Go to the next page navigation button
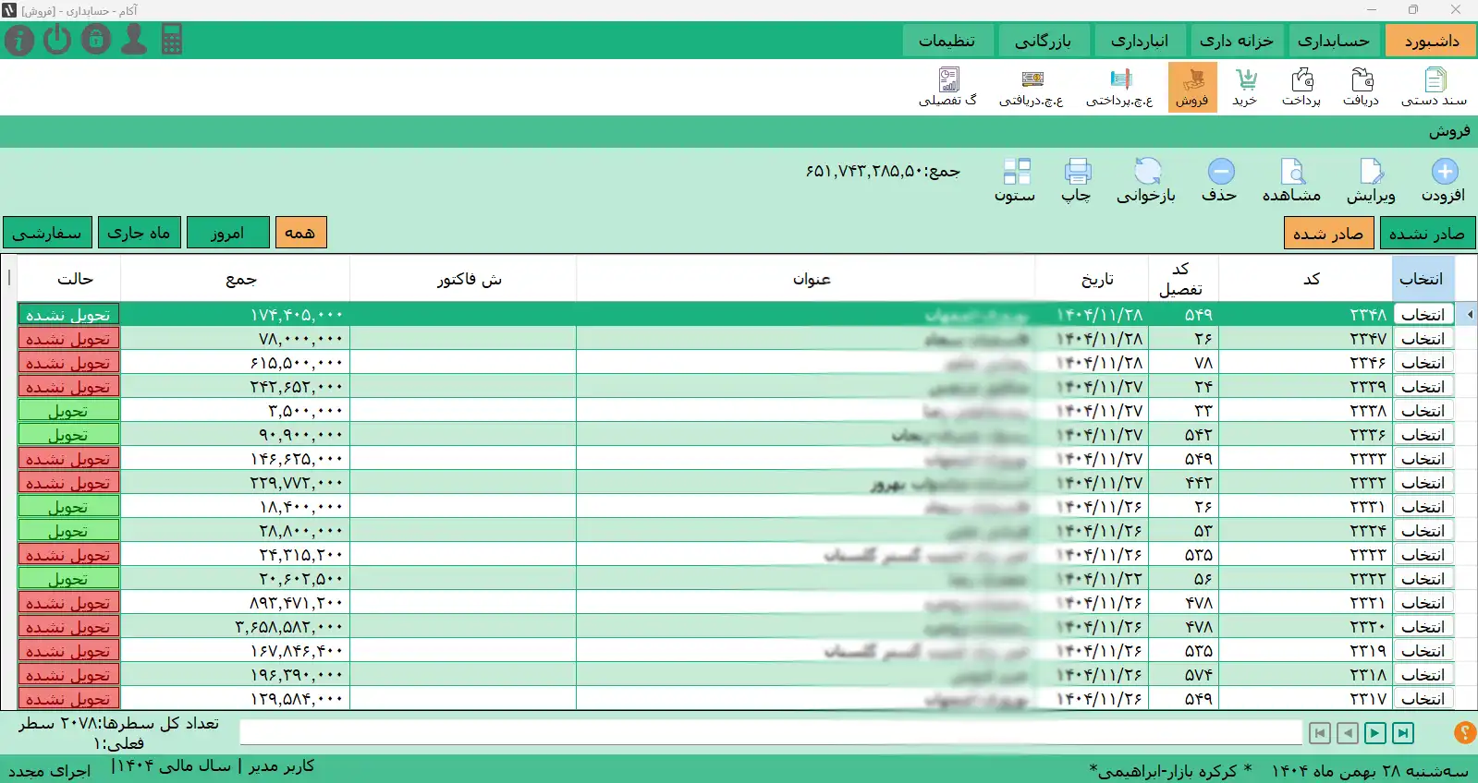The image size is (1478, 783). click(x=1375, y=733)
